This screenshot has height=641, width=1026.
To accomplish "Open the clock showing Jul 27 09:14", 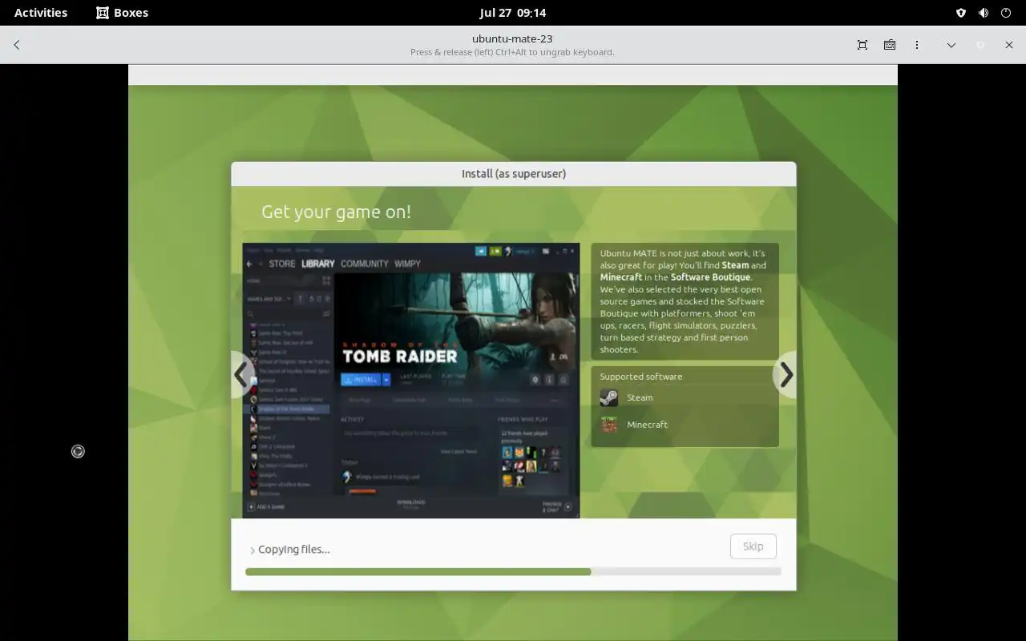I will point(513,13).
